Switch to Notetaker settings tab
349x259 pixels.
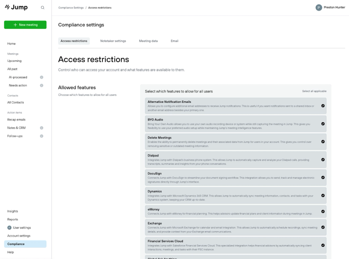coord(113,41)
